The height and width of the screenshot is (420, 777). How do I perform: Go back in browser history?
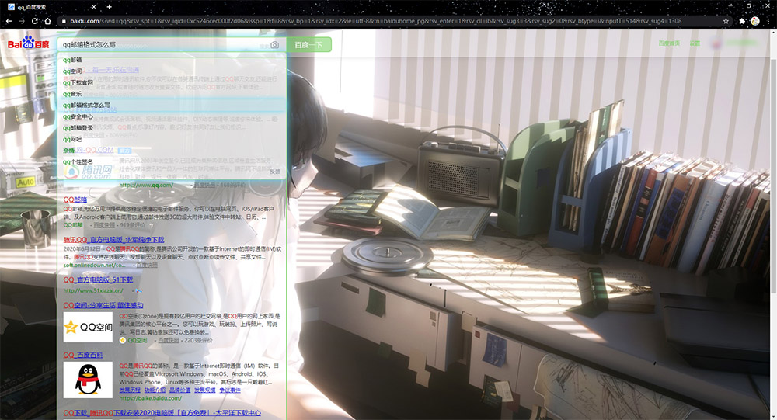pyautogui.click(x=9, y=21)
